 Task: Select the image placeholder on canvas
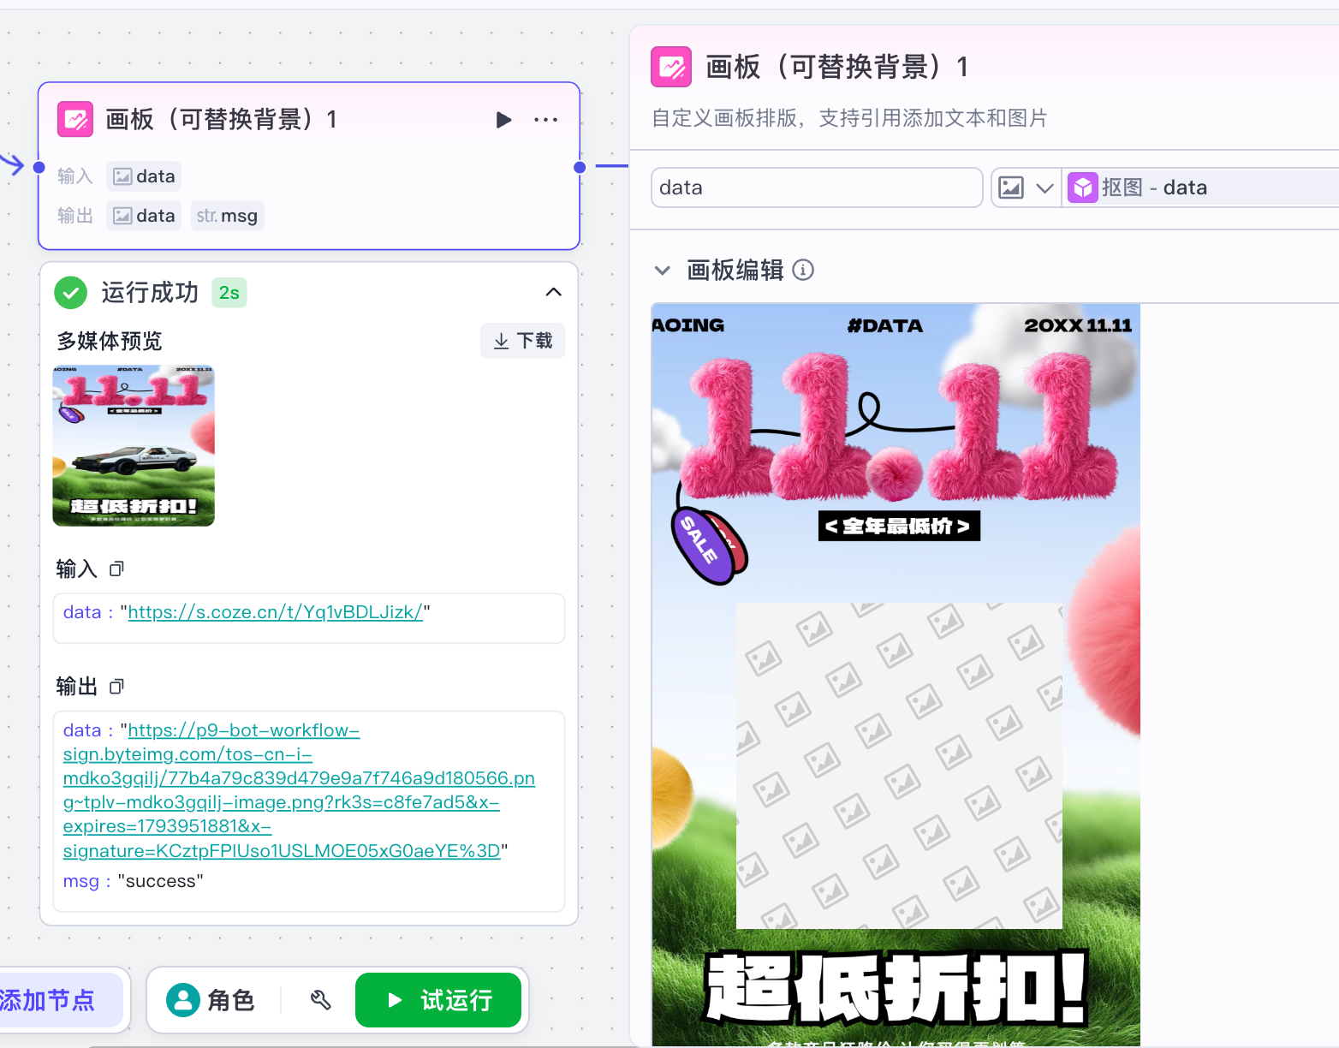coord(899,766)
